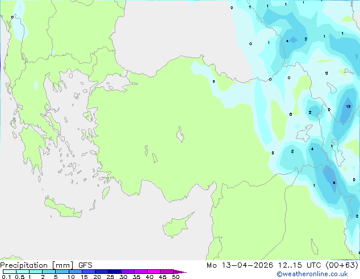Viewport: 360px width, 279px height.
Task: Click the legend swatch between 15 and 20
Action: tap(89, 272)
